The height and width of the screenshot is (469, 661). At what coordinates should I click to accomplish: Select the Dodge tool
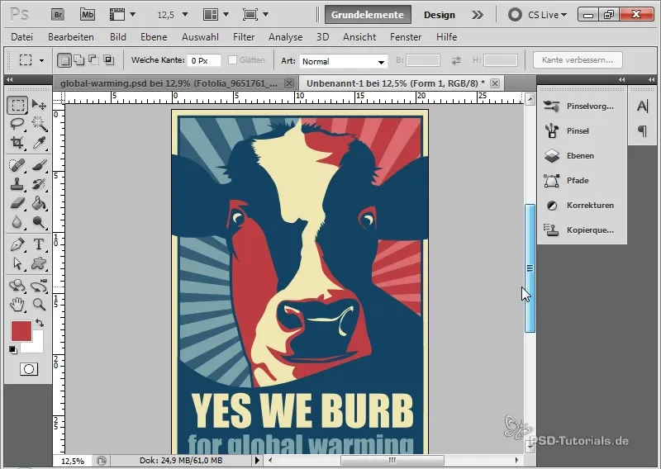pyautogui.click(x=39, y=222)
